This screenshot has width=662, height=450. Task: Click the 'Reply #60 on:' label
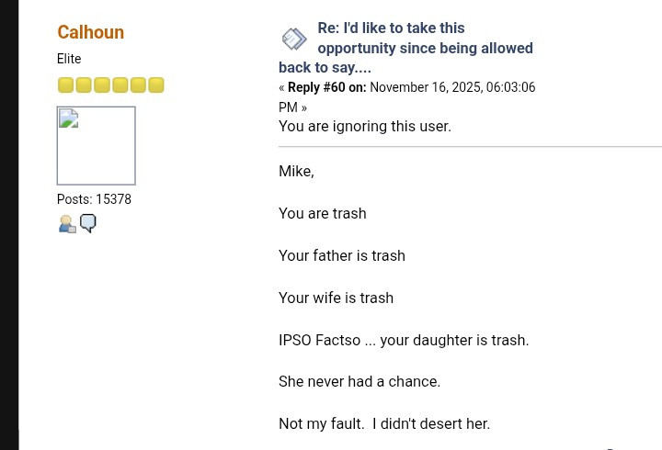(326, 87)
